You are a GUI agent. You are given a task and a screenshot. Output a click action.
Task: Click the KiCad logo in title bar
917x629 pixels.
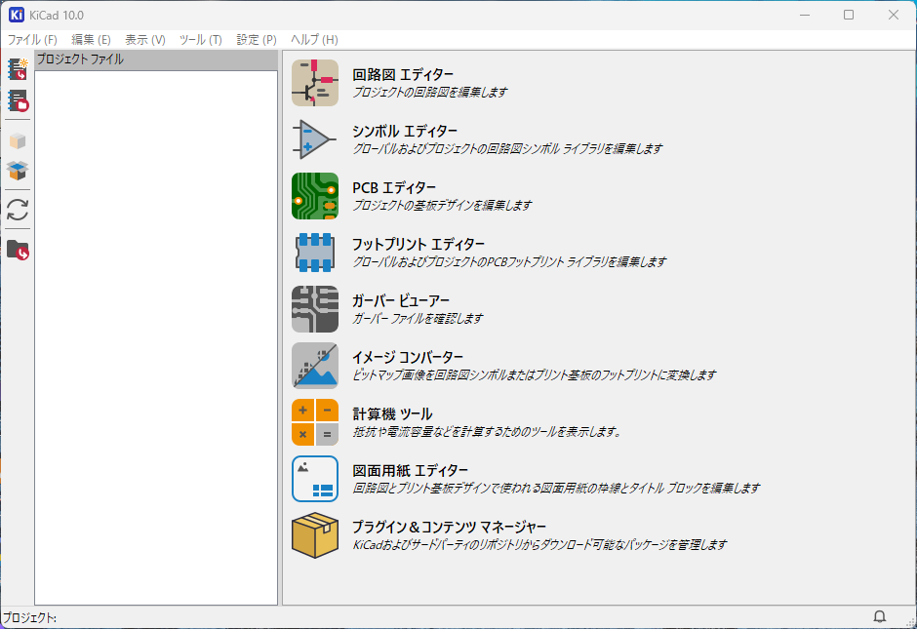(x=16, y=15)
